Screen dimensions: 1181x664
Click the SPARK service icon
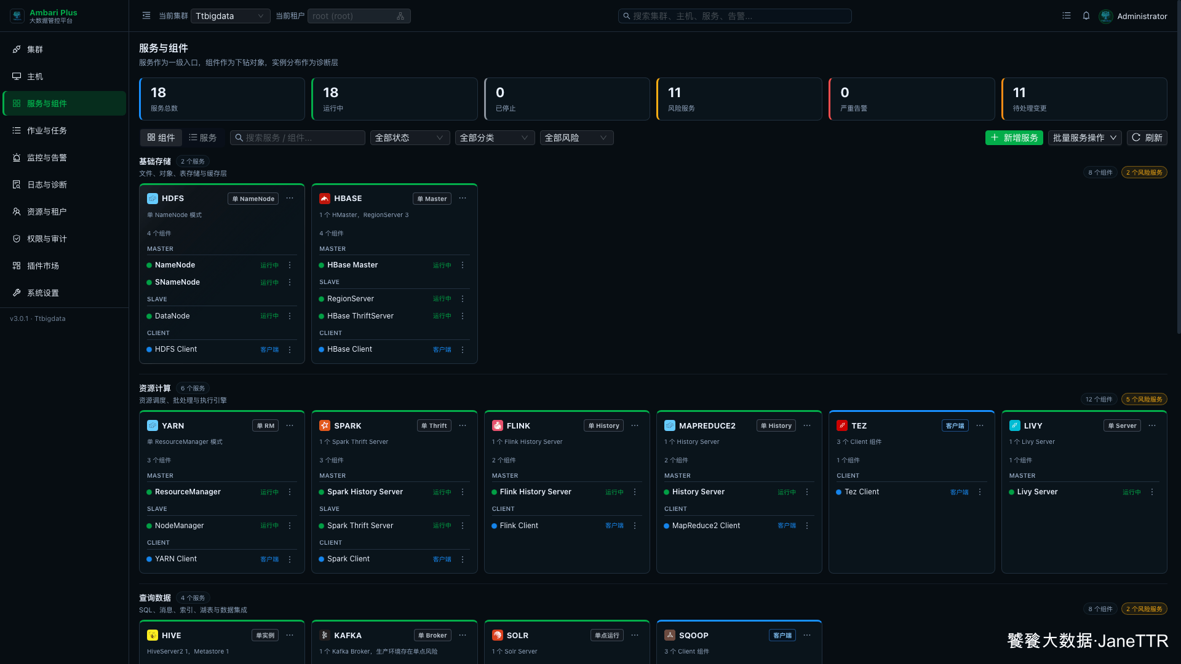tap(325, 425)
